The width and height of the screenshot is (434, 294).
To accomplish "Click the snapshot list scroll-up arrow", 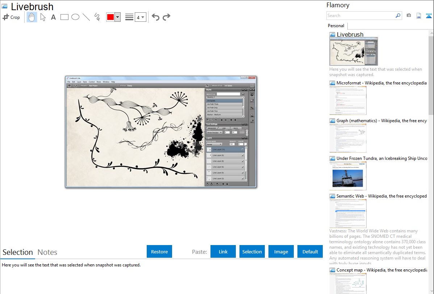I will pos(431,33).
